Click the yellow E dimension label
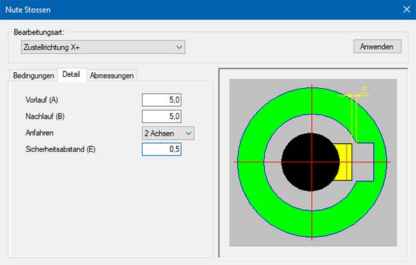 [x=365, y=90]
